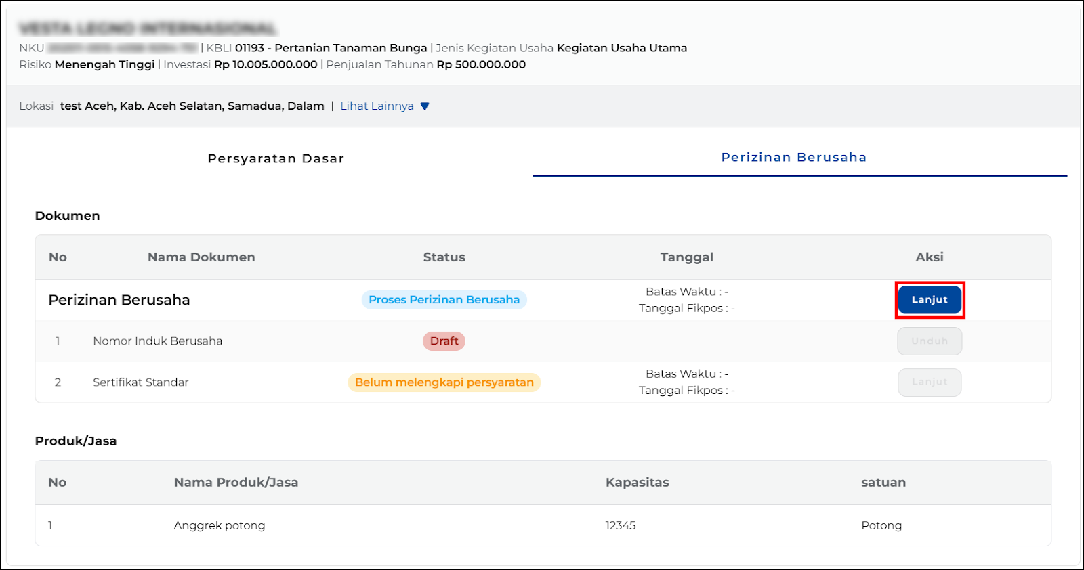Click the Nama Dokumen column header

pyautogui.click(x=201, y=257)
